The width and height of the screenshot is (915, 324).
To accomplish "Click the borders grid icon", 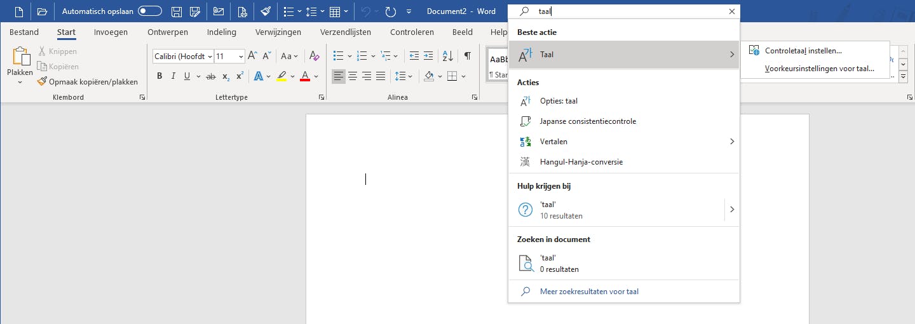I will coord(452,76).
